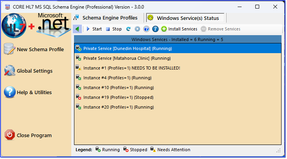Select Private Service [Dunedin Hospital] row
Screen dimensions: 287x159
coord(178,48)
